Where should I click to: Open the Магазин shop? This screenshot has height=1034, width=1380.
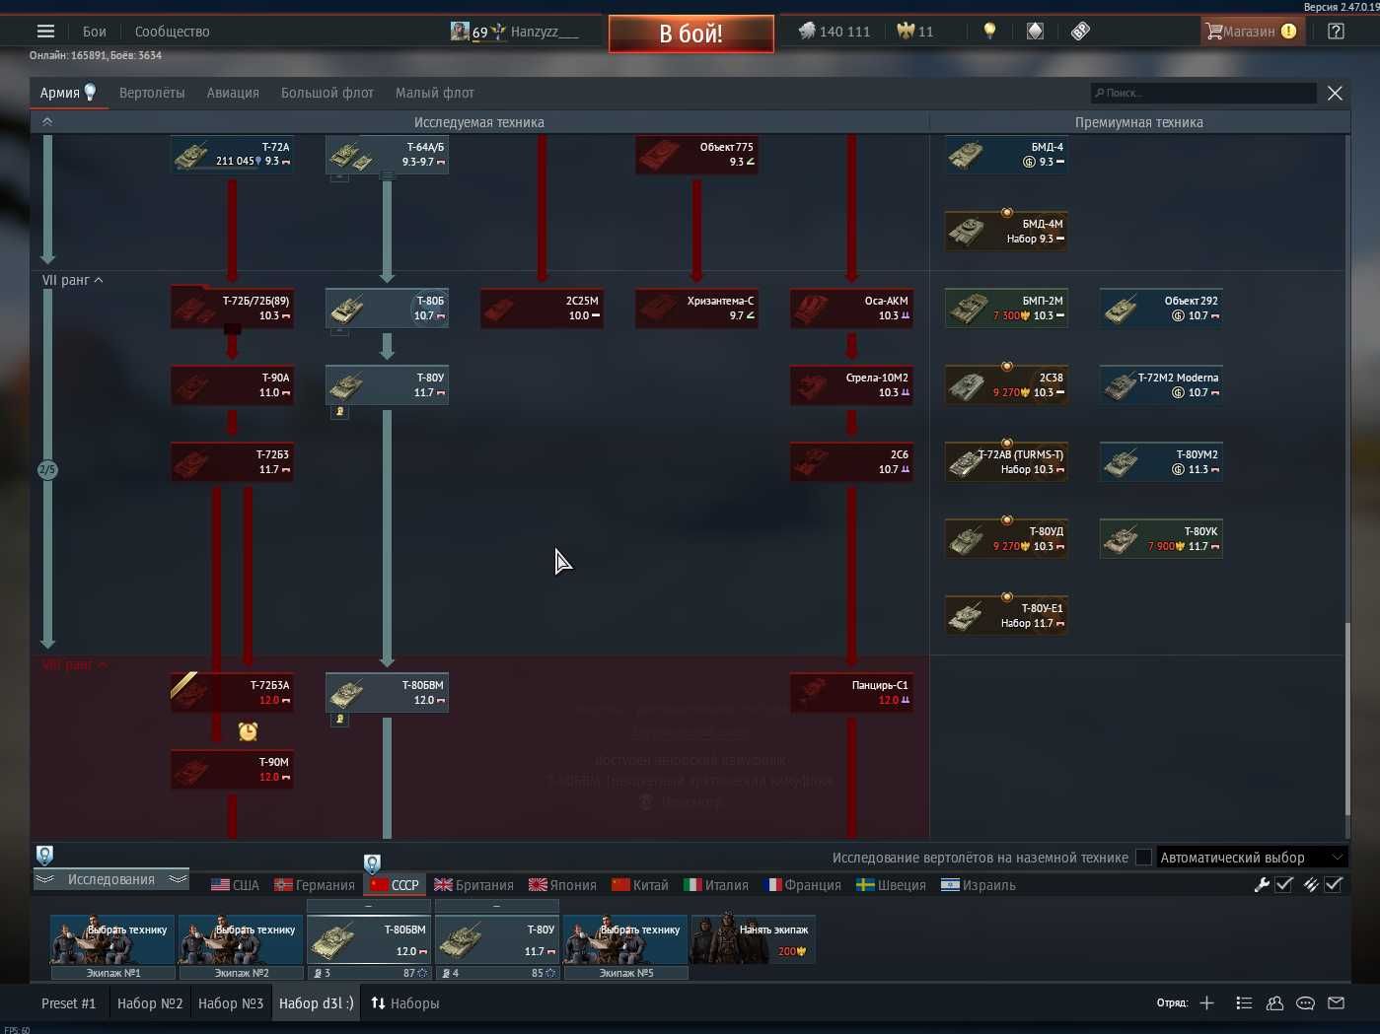pos(1252,32)
